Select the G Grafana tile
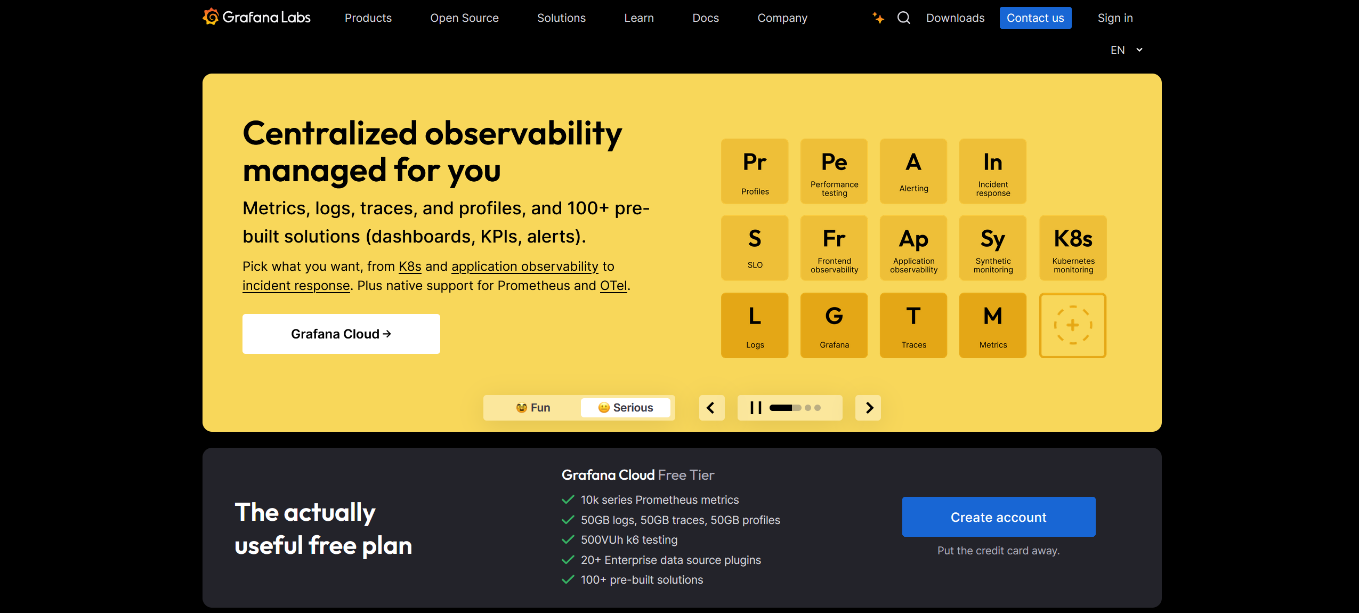 834,325
